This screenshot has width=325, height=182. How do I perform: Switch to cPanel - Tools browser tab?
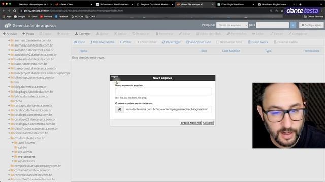(x=74, y=4)
